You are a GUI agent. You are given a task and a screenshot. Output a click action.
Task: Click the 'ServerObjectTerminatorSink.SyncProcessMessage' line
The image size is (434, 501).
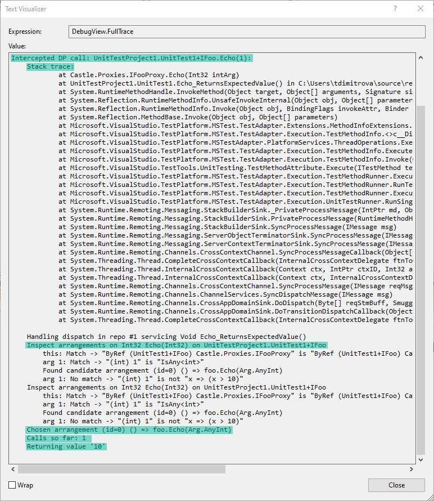[236, 235]
